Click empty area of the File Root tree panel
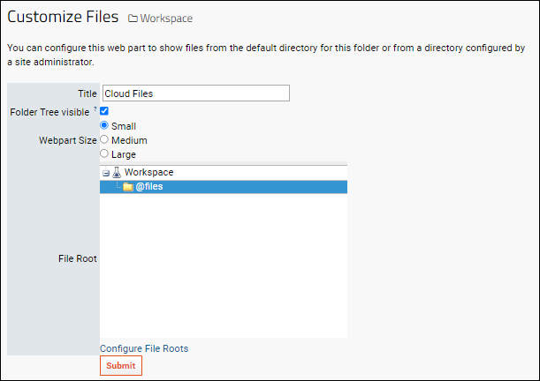 coord(224,265)
